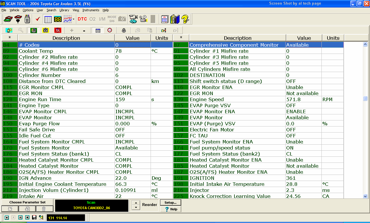This screenshot has width=370, height=223.
Task: Click the red clock icon
Action: tap(110, 30)
